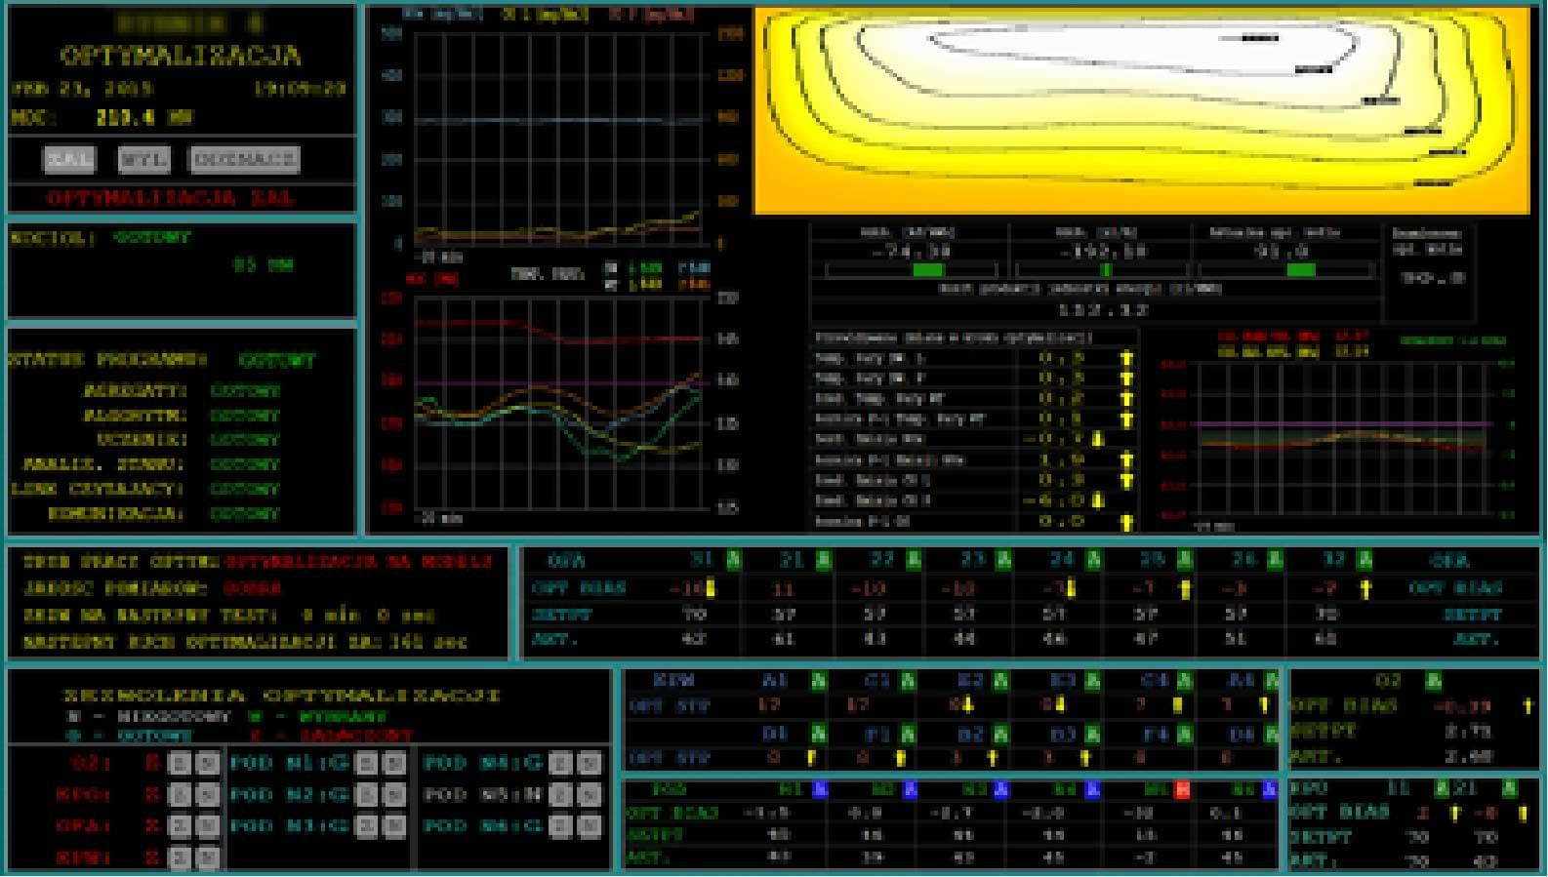
Task: Toggle the Z permission button for O2
Action: (x=180, y=764)
